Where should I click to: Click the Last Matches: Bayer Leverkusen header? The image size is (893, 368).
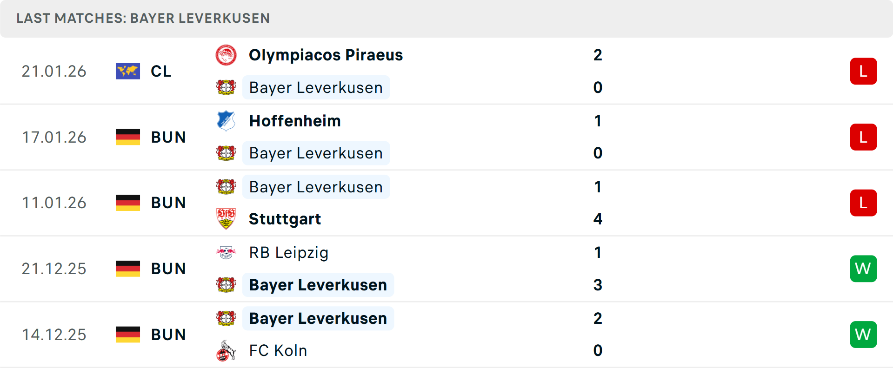pyautogui.click(x=143, y=18)
